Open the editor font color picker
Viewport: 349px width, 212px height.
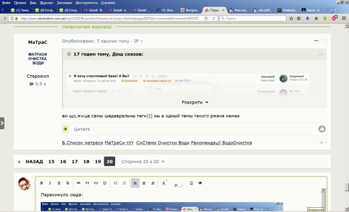(164, 183)
